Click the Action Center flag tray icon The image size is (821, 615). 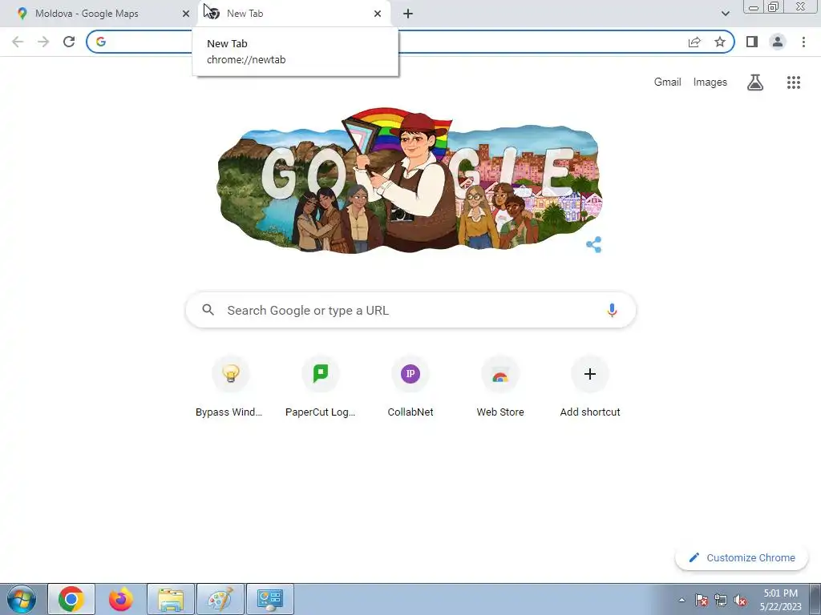702,600
